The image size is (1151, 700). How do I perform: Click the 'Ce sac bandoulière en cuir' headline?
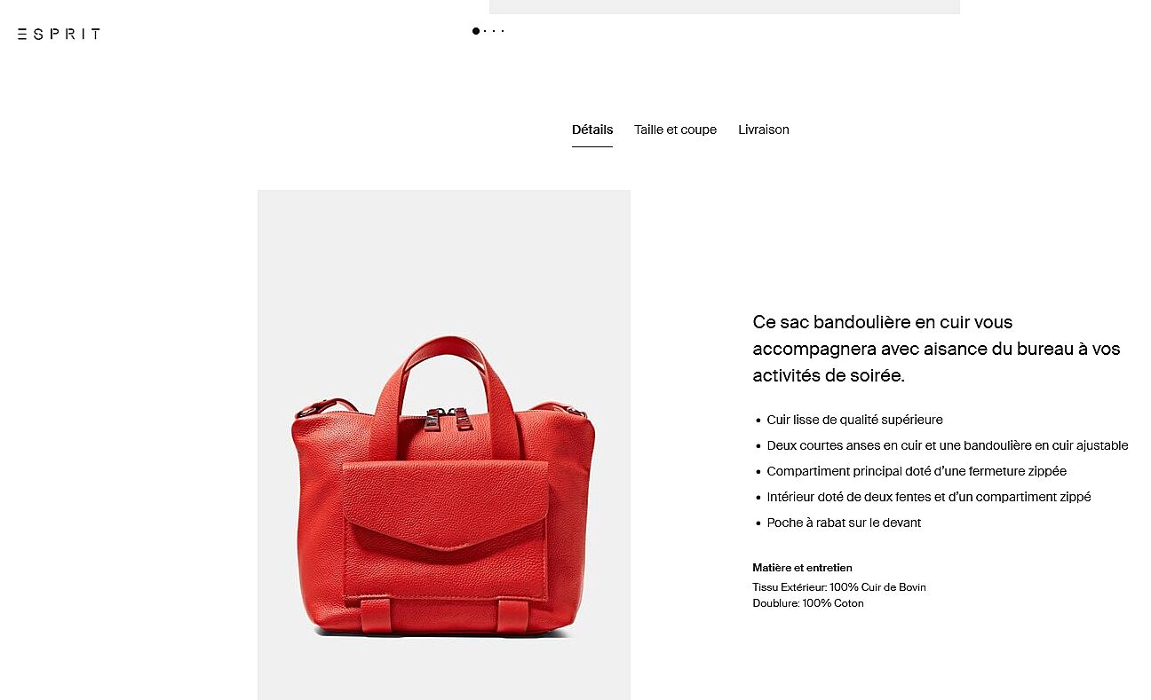(x=936, y=349)
